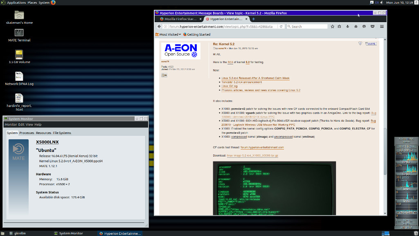The width and height of the screenshot is (419, 236).
Task: Click the volume speaker icon in top panel
Action: (x=382, y=3)
